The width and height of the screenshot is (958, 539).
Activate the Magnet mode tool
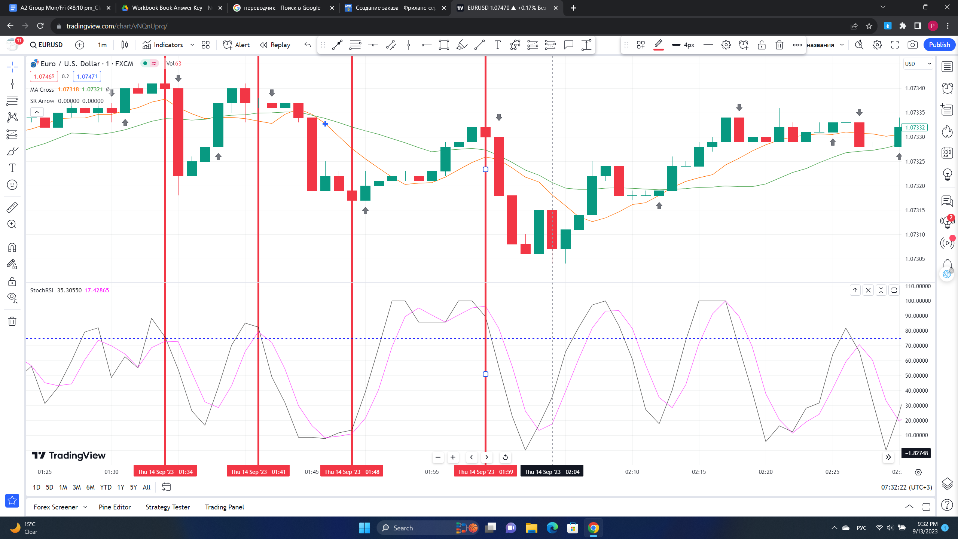[x=12, y=248]
